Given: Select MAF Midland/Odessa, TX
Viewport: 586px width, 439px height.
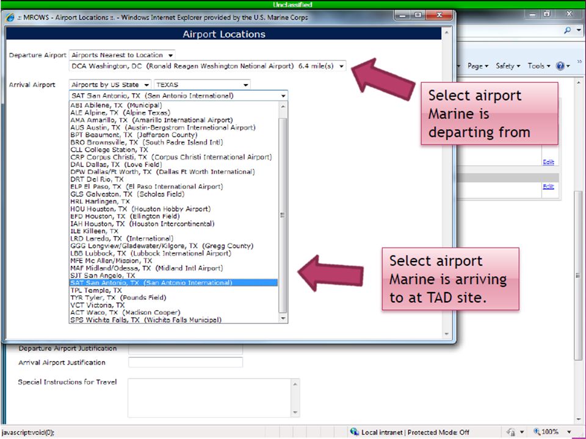Looking at the screenshot, I should [174, 268].
